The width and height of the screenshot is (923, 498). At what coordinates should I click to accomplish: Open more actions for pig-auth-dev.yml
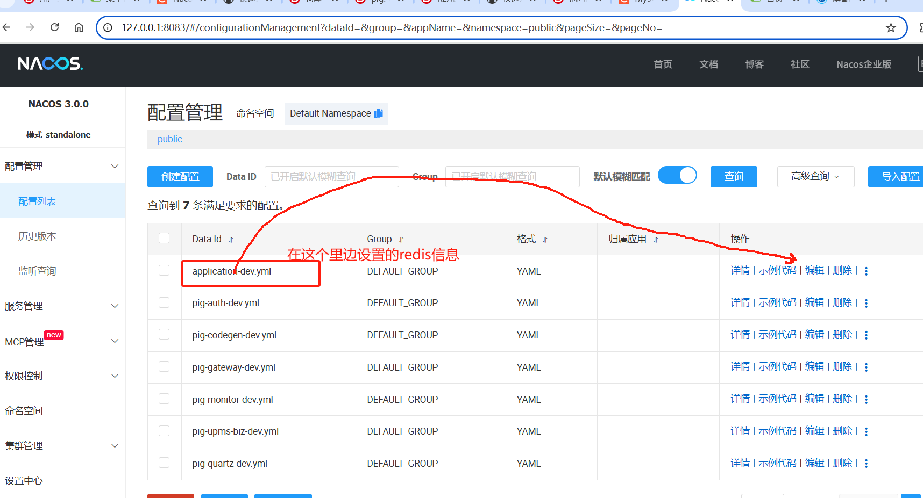coord(866,304)
